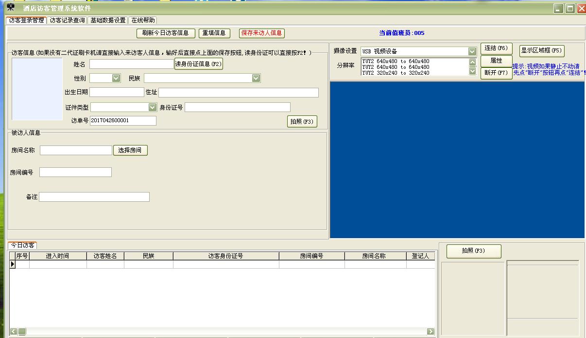Open the 性别 dropdown
The image size is (586, 338).
pyautogui.click(x=116, y=78)
